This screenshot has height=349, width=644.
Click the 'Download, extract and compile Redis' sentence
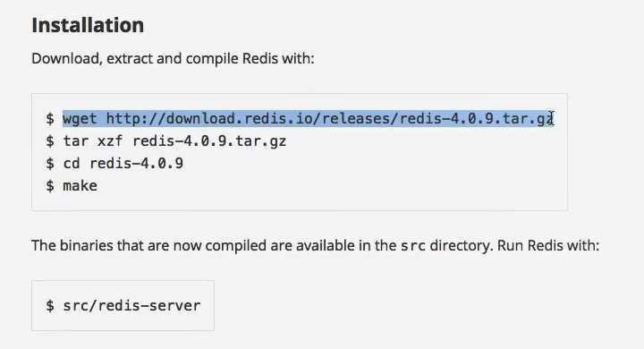point(173,59)
